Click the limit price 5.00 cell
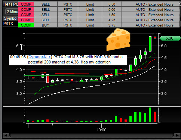This screenshot has height=140, width=181. (112, 9)
